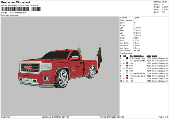Viewport: 169px width, 119px height.
Task: Pick the red swatch with 9763 stitches
Action: click(x=128, y=66)
